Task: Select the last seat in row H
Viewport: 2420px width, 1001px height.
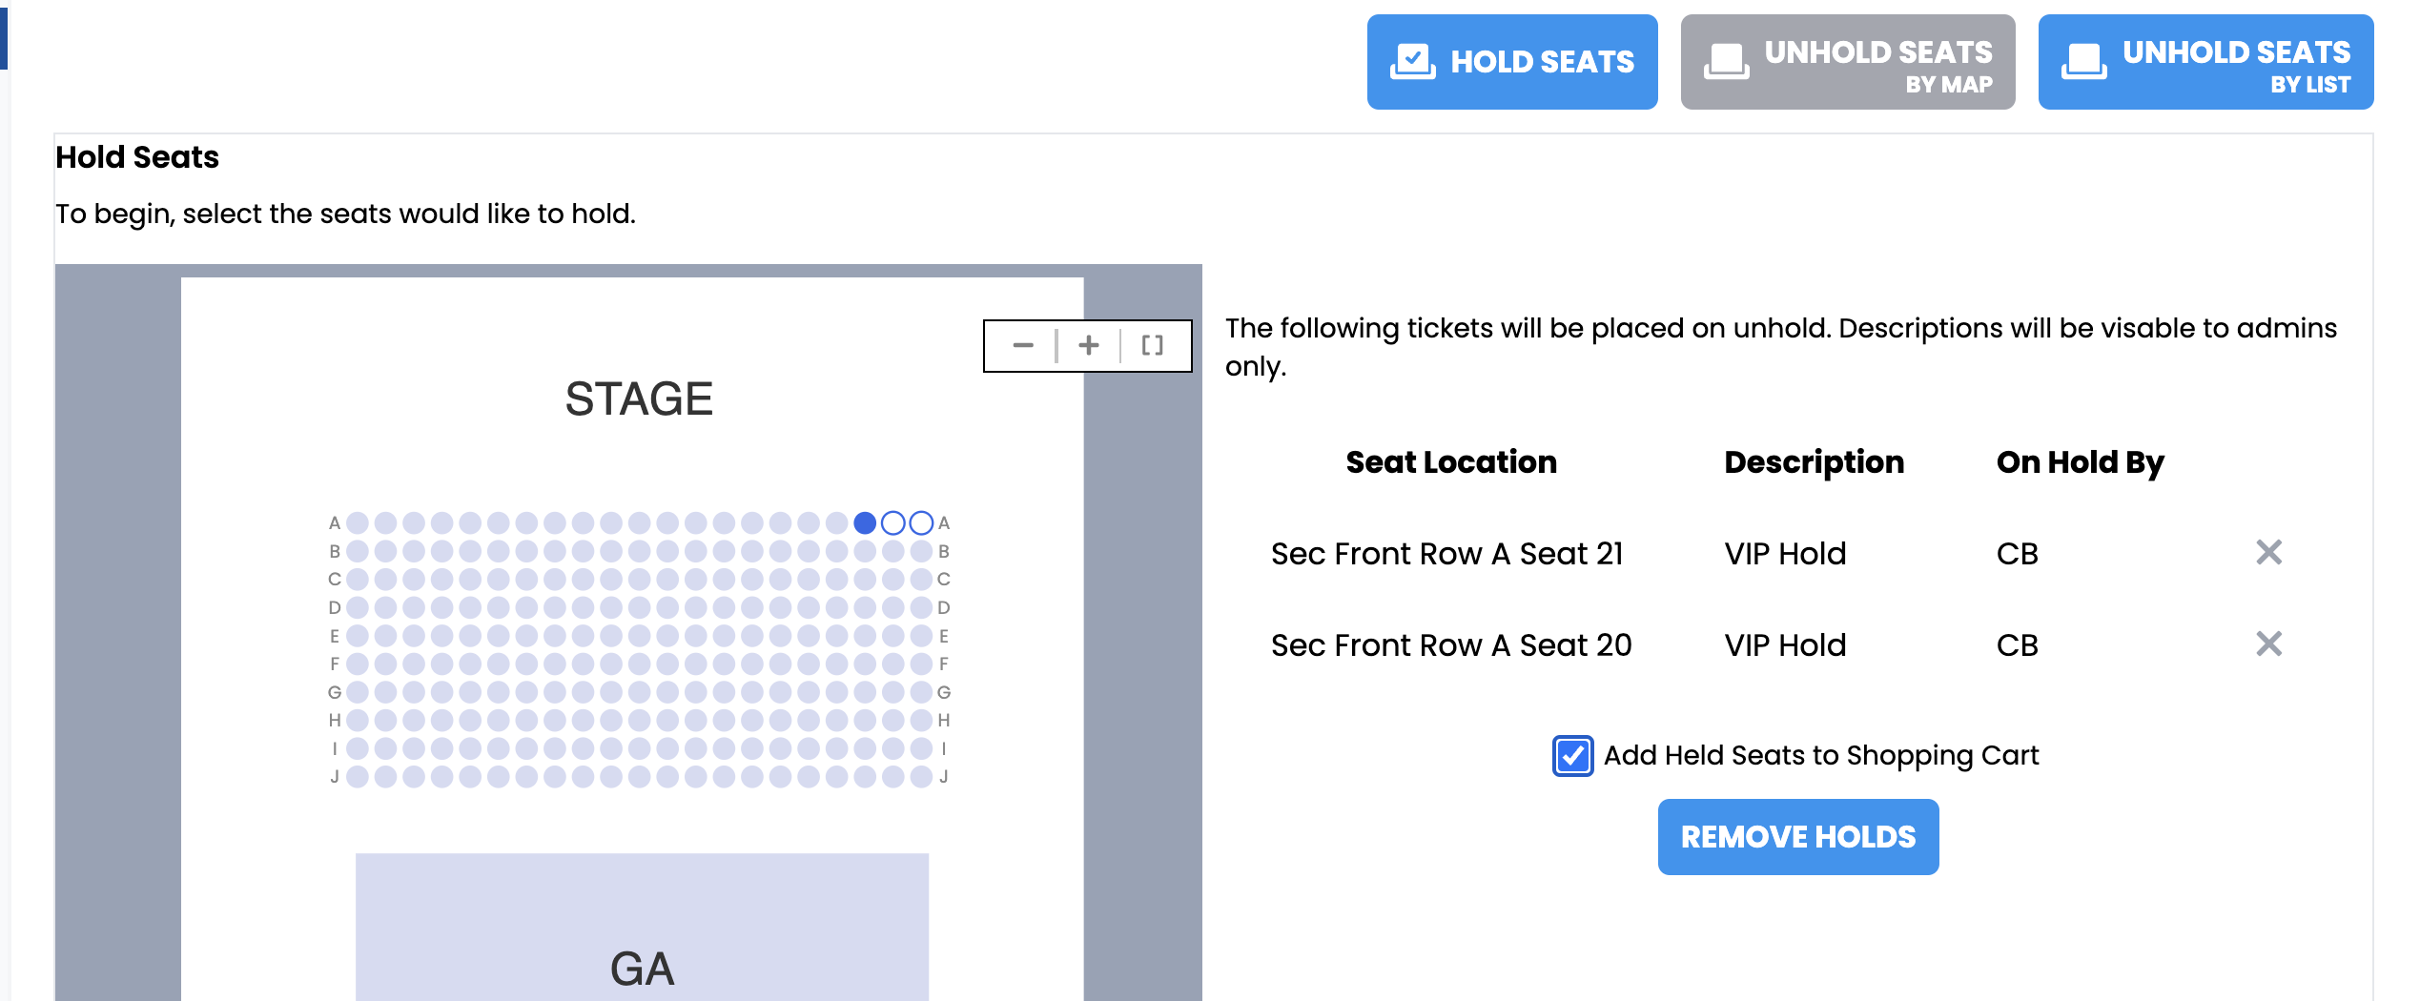Action: point(921,720)
